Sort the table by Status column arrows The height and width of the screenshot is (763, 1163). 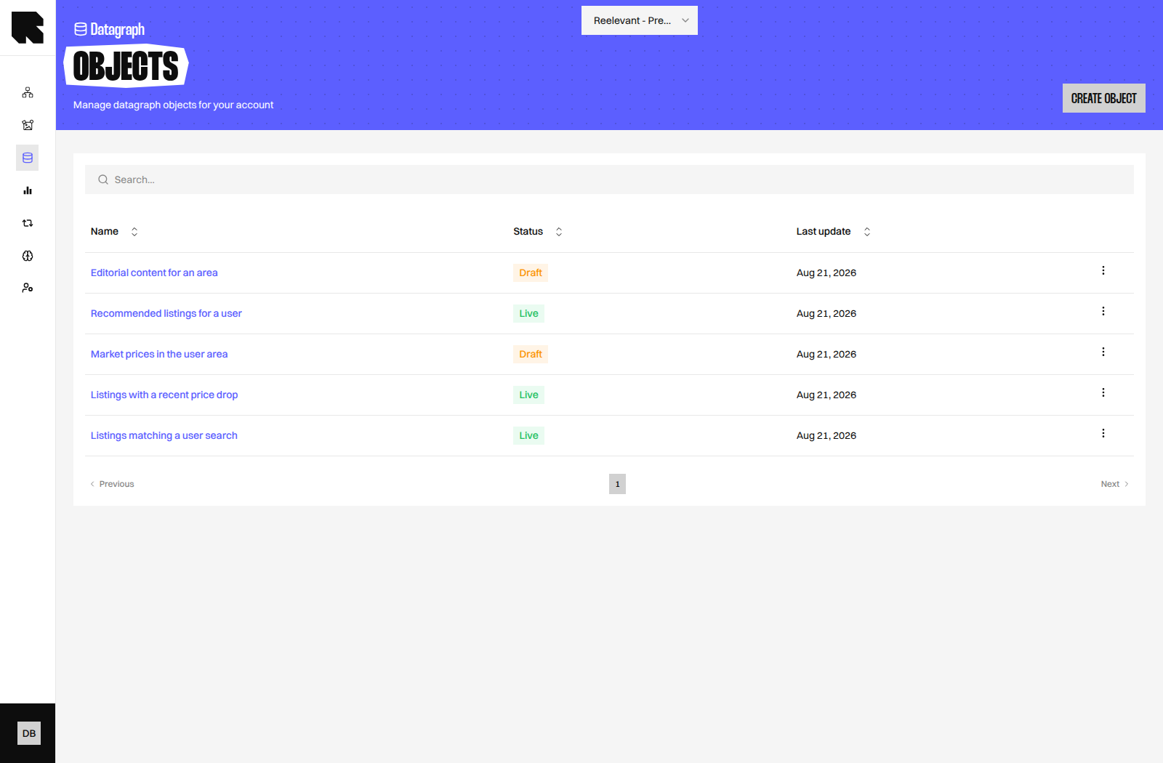point(559,232)
